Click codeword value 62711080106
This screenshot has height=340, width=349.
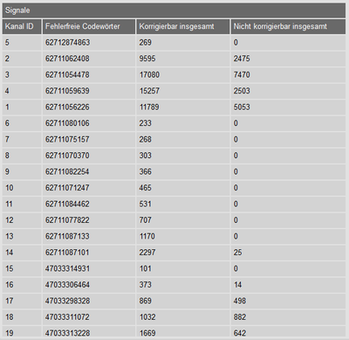click(67, 123)
